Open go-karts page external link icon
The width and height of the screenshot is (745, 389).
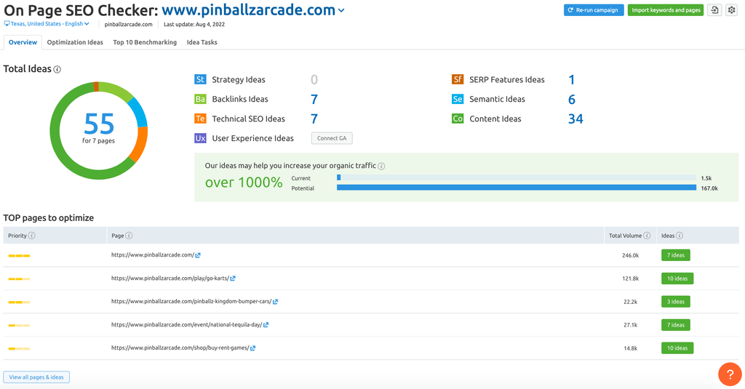(233, 278)
